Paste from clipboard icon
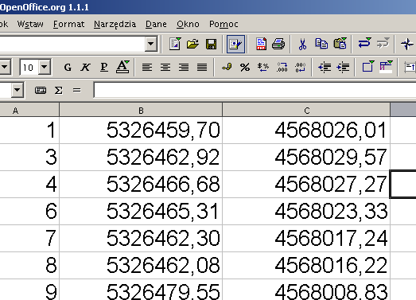 (x=340, y=44)
